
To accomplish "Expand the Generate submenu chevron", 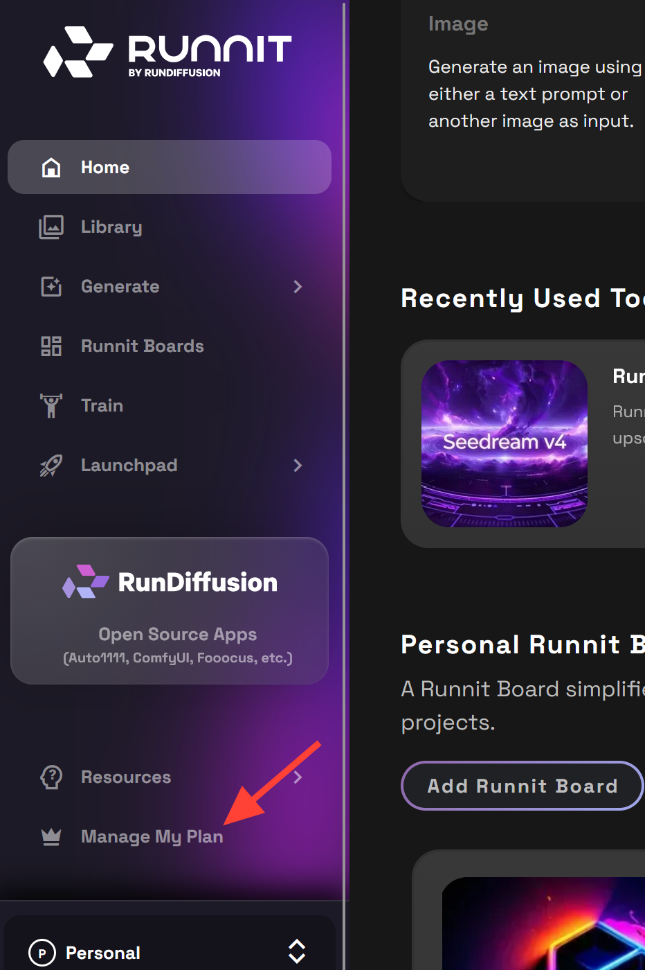I will click(298, 287).
